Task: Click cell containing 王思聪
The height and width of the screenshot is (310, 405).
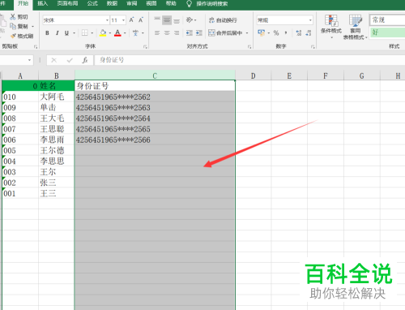Action: point(56,129)
